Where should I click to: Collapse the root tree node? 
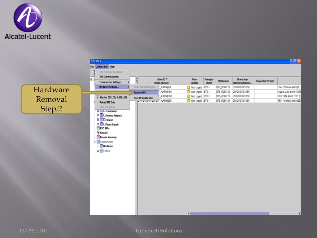coord(91,79)
